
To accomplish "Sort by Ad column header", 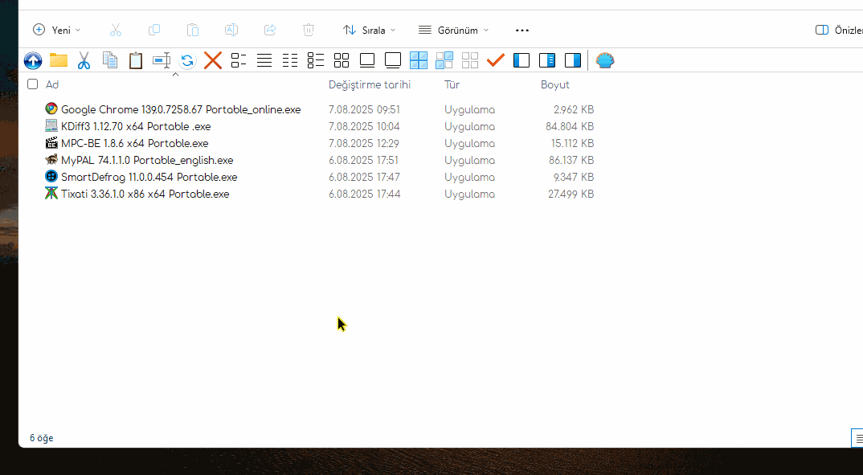I will tap(52, 84).
